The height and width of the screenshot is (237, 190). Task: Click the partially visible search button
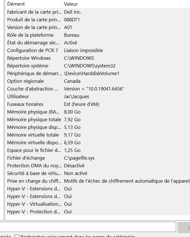click(x=184, y=228)
